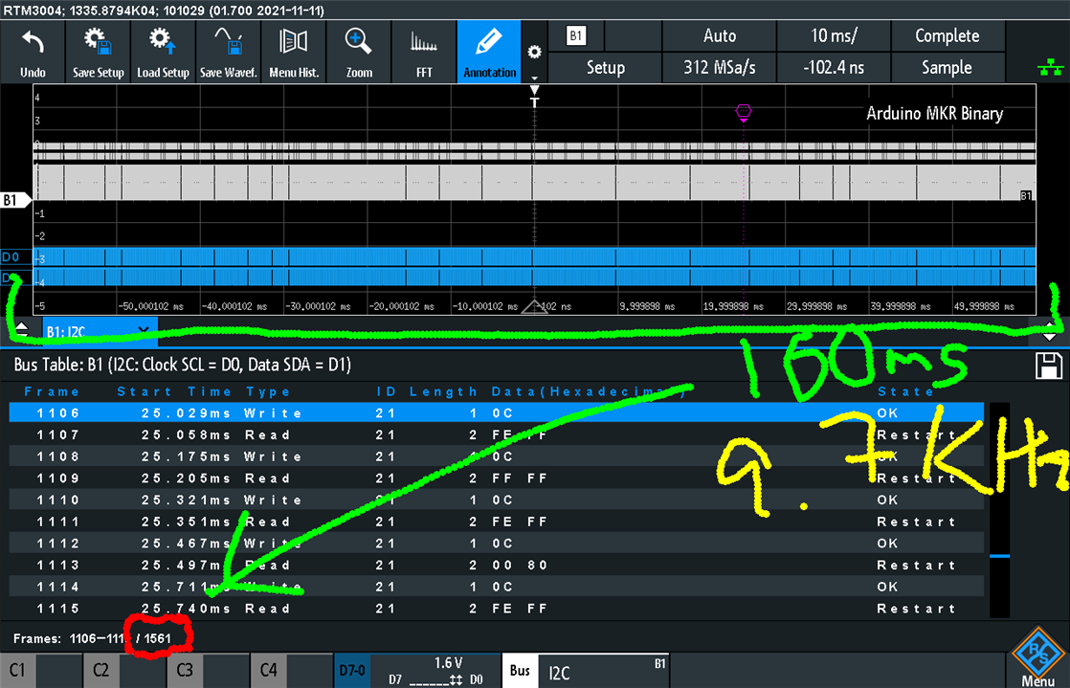This screenshot has width=1070, height=688.
Task: Select frame 1115 row
Action: point(496,609)
